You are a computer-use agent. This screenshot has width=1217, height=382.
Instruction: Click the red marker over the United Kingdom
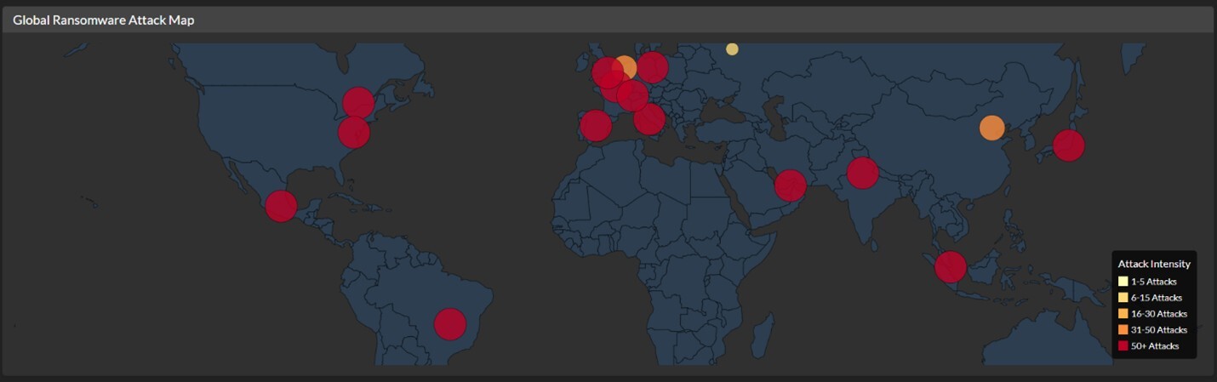tap(607, 73)
